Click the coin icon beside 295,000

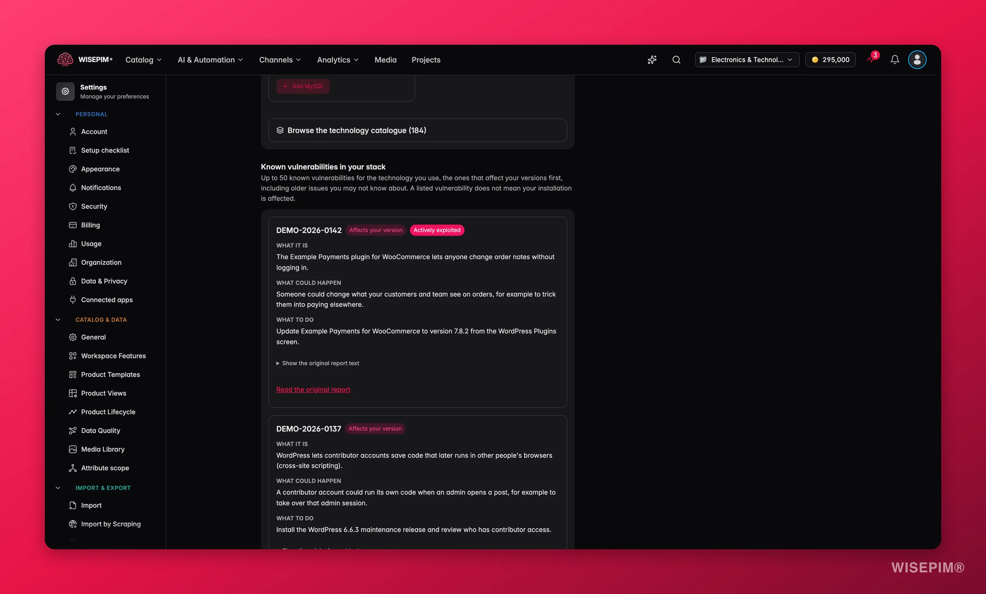815,60
